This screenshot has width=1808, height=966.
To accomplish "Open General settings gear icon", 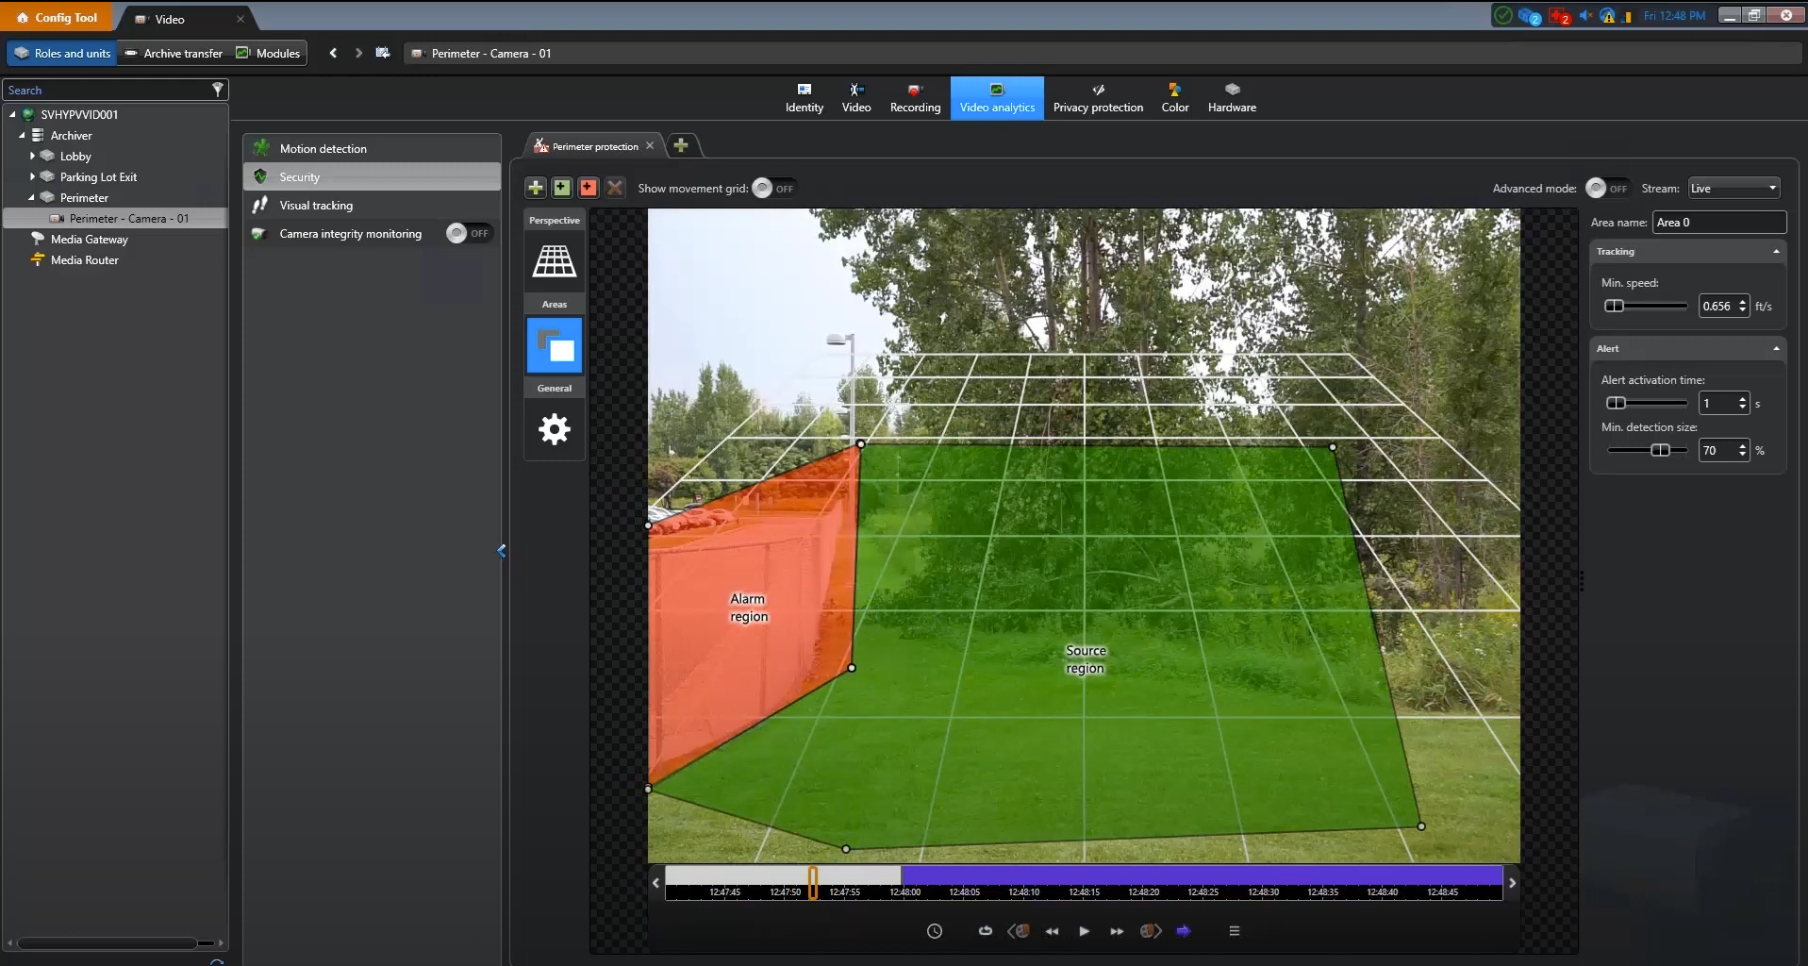I will [554, 429].
